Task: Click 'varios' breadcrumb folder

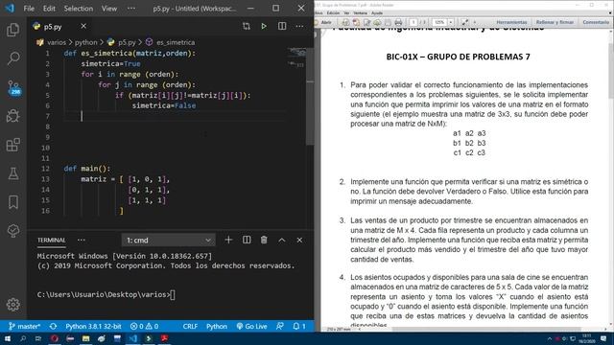Action: (x=57, y=42)
